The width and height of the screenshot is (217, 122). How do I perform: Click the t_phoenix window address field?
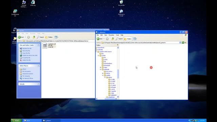[x=140, y=43]
